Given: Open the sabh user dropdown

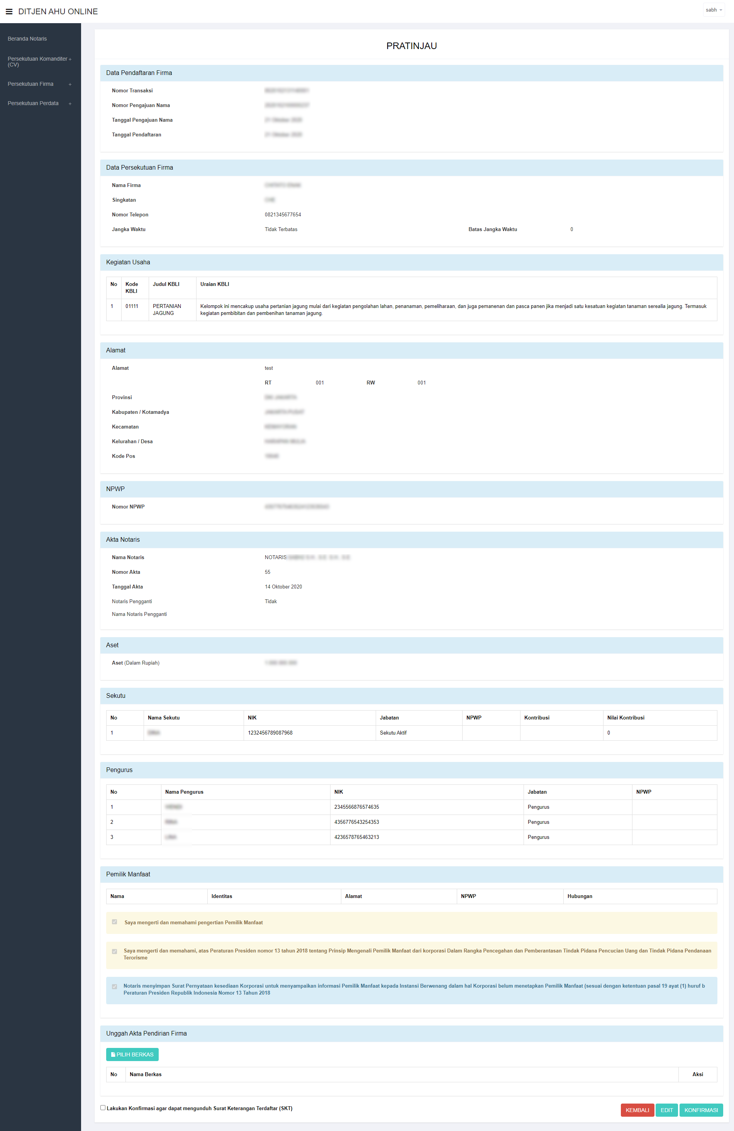Looking at the screenshot, I should (x=713, y=10).
